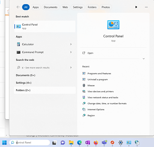154x147 pixels.
Task: Switch to the Web filter tab
Action: (x=65, y=7)
